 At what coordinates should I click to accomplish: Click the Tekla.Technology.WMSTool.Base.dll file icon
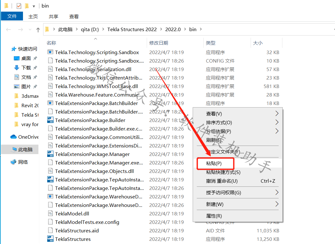click(x=50, y=86)
